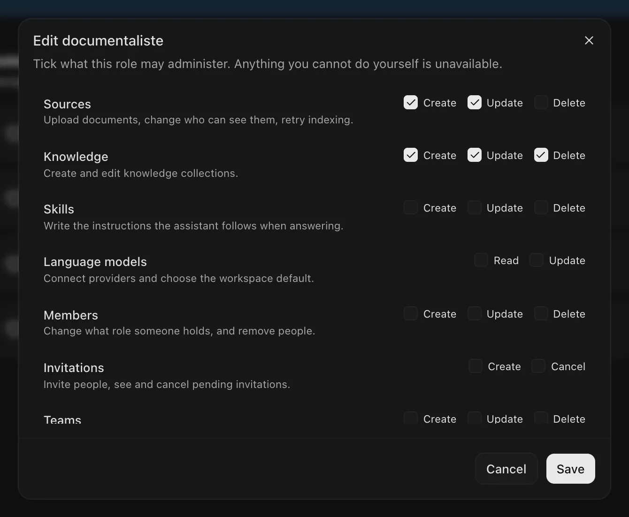Screen dimensions: 629x517
Task: Click the Sources section heading
Action: [67, 104]
